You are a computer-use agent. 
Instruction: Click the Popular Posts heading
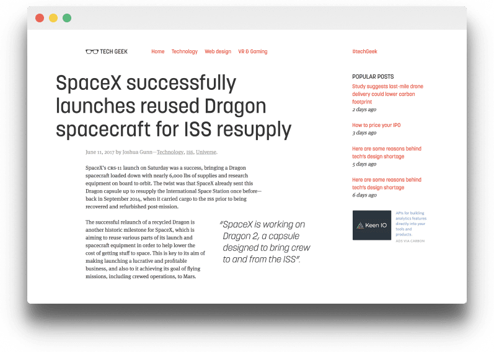373,77
